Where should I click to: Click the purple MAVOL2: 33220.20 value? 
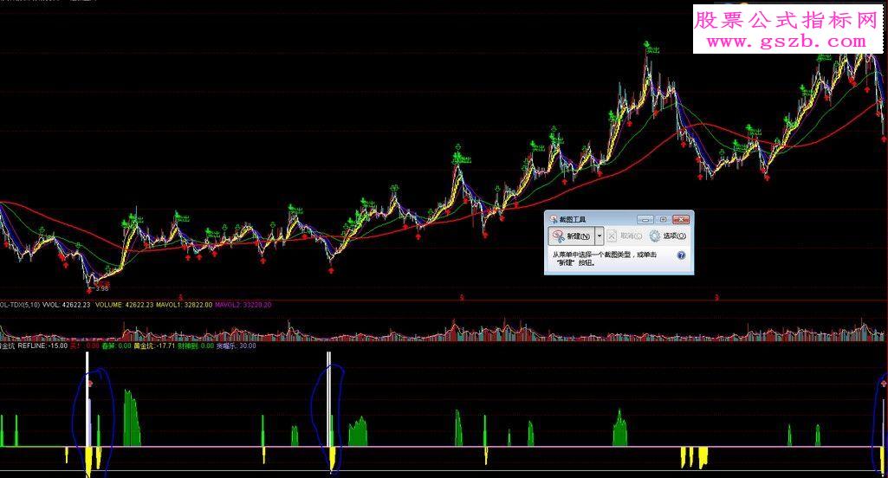[243, 305]
